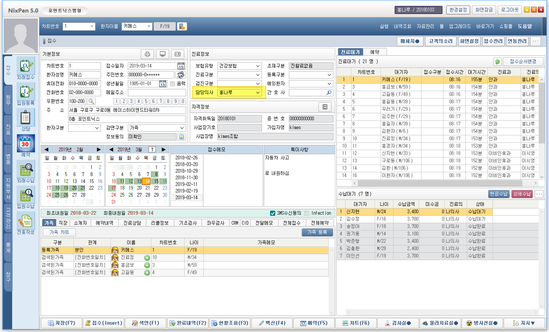Click the postal code search magnifier
Viewport: 549px width, 332px height.
[91, 101]
